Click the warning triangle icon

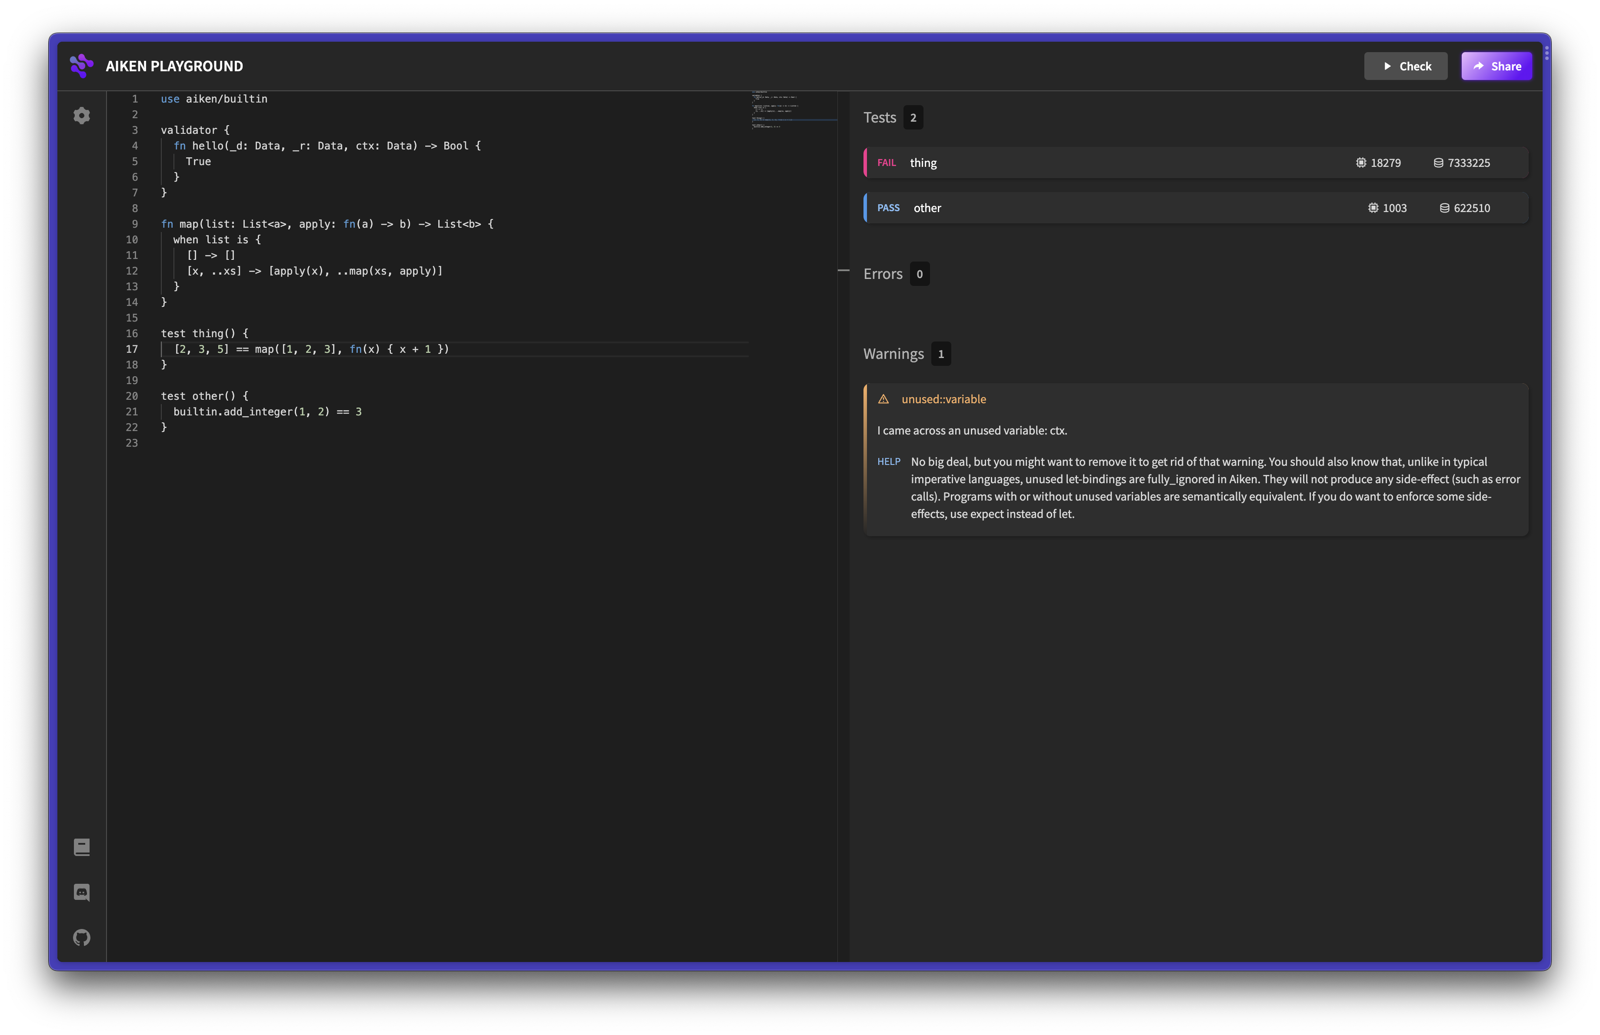883,399
